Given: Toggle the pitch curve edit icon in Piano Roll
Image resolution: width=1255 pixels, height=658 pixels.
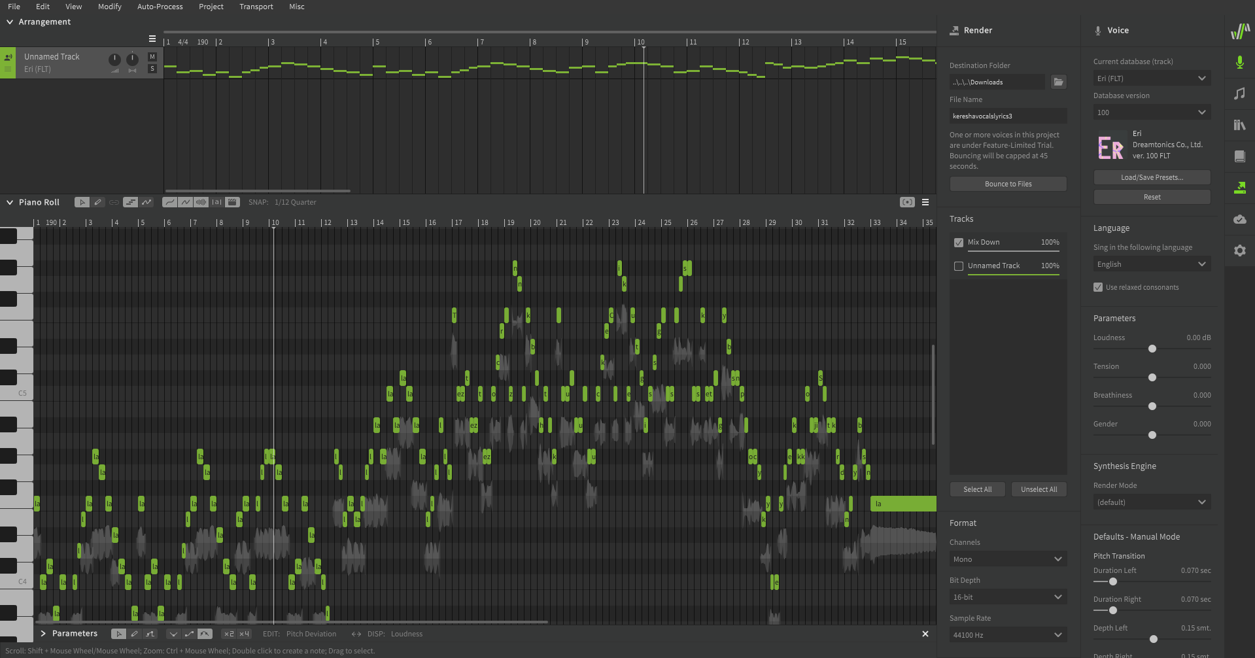Looking at the screenshot, I should [x=146, y=202].
